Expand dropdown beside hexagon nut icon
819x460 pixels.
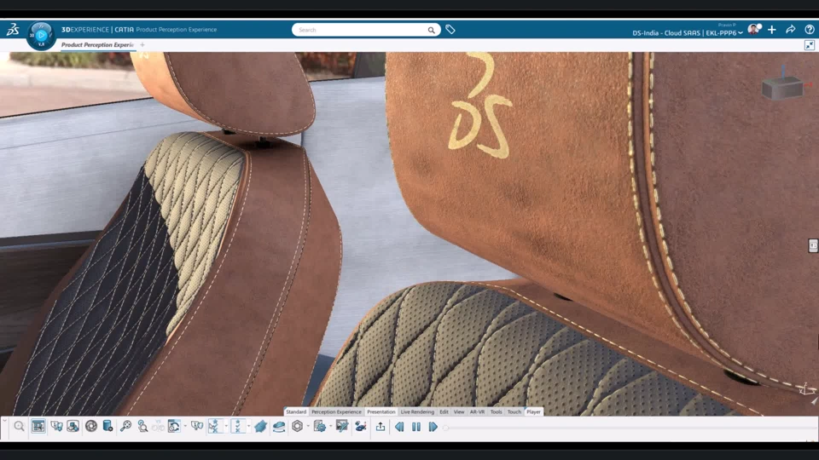click(x=308, y=426)
